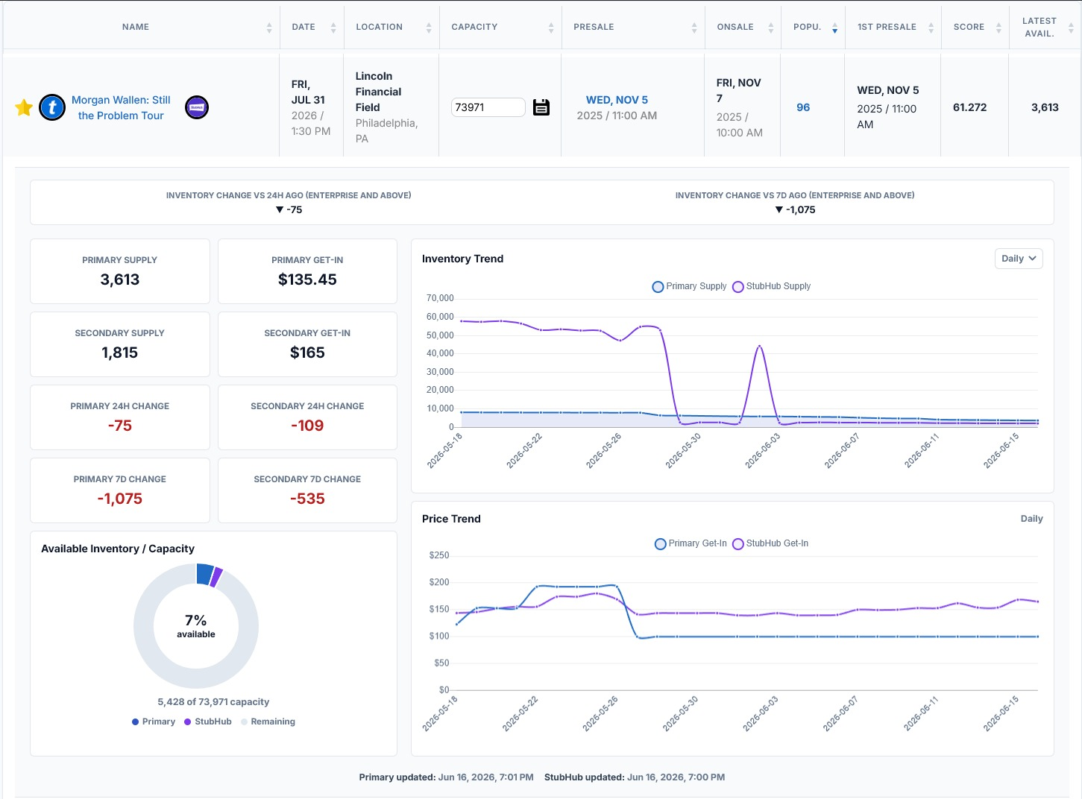Screen dimensions: 1082x799
Task: Click the Secondary Supply 1,815 card
Action: point(120,344)
